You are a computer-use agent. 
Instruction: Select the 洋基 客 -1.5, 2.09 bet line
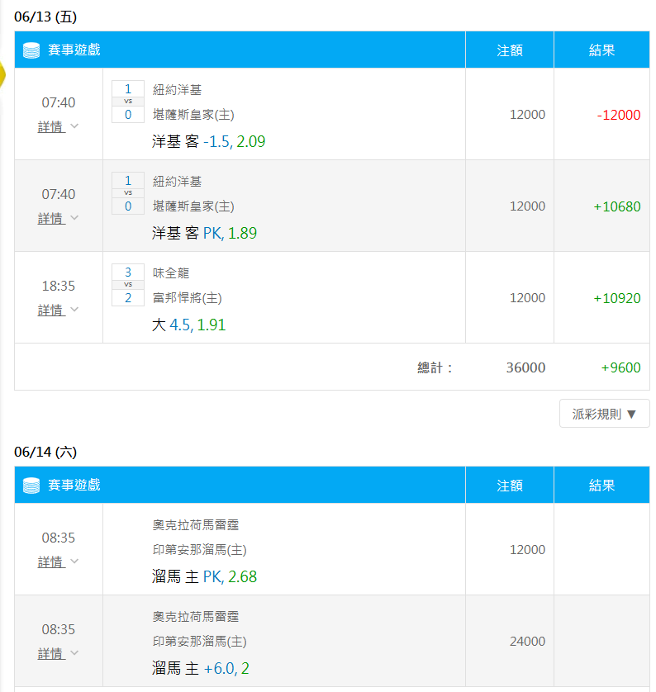click(x=208, y=142)
